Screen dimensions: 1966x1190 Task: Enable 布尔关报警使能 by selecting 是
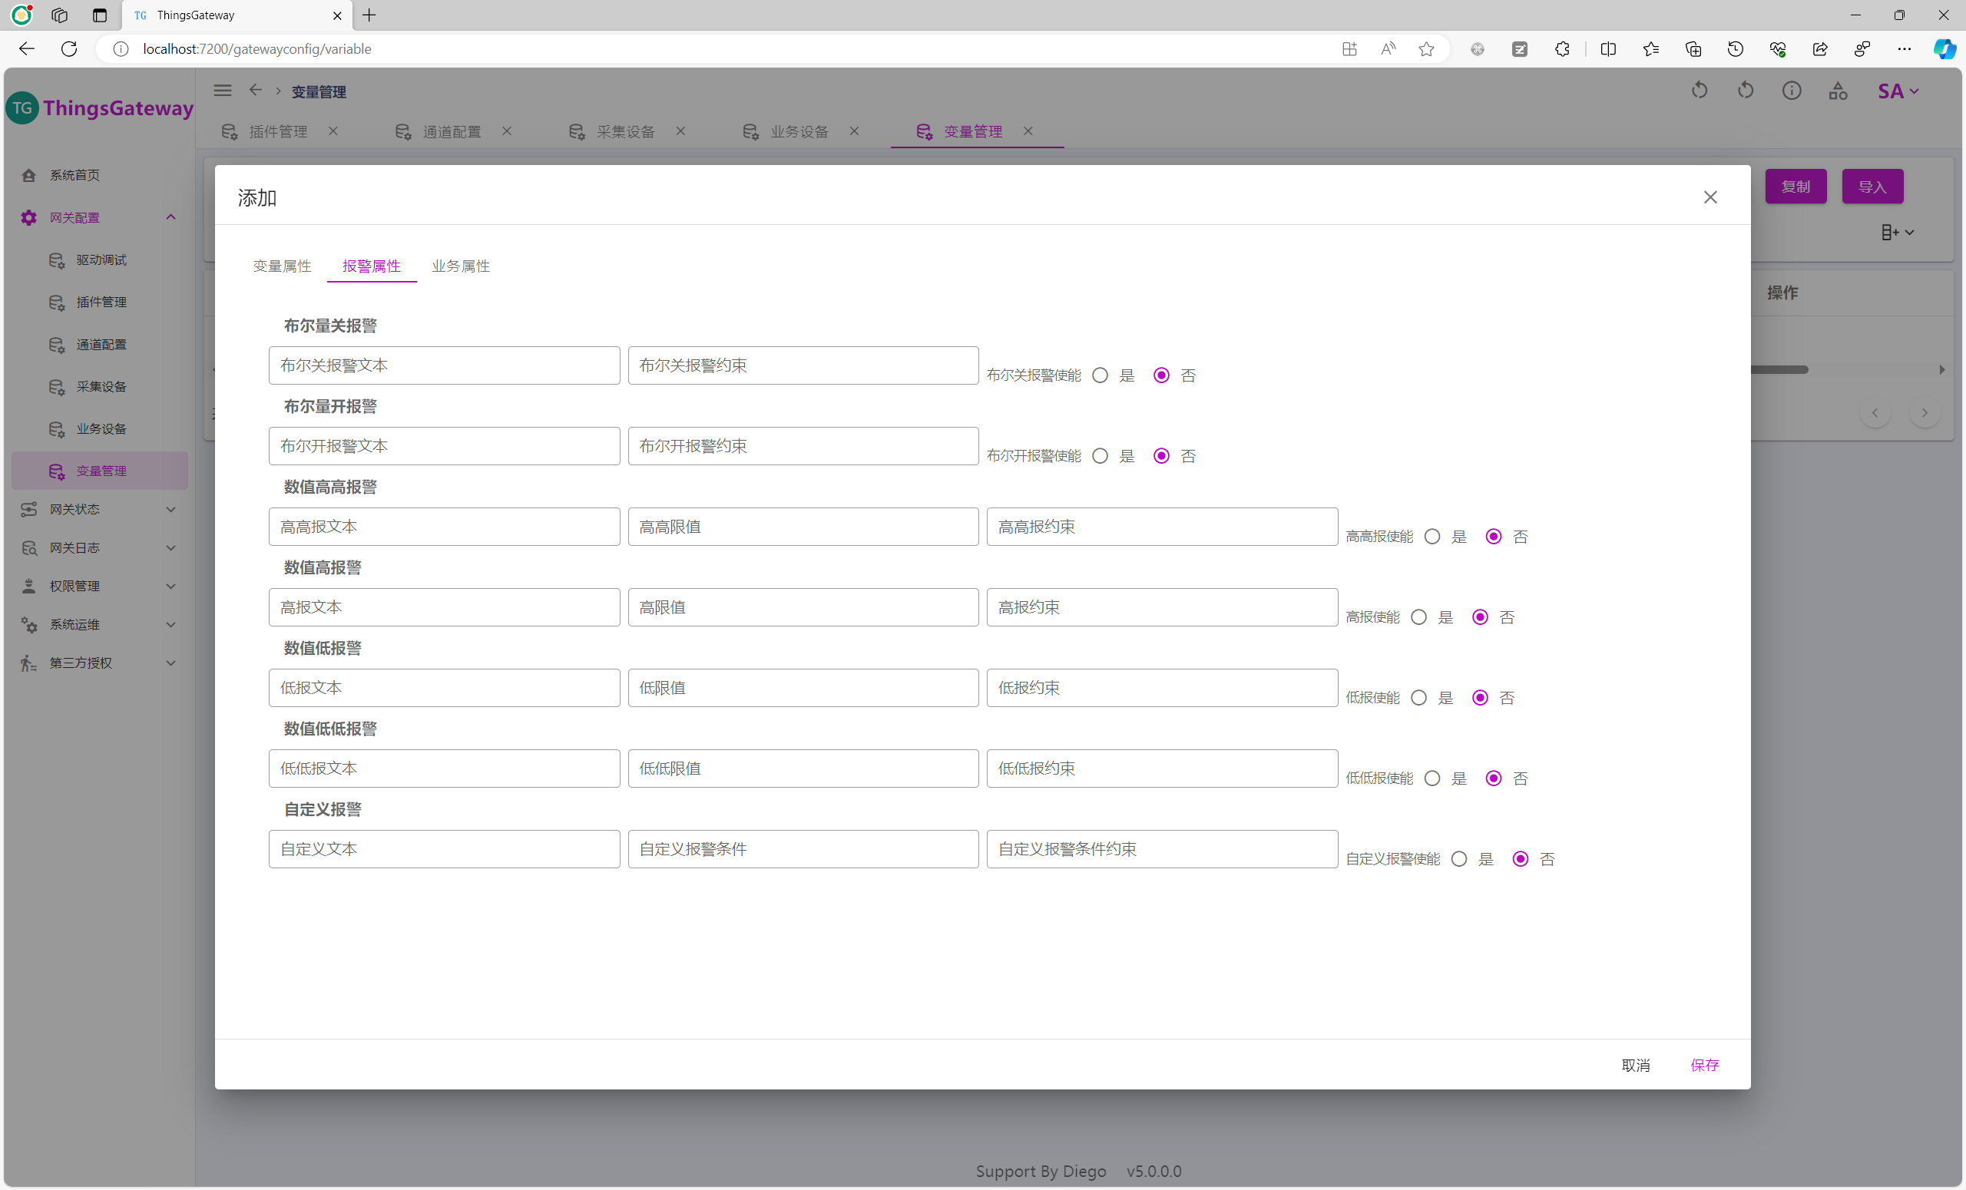tap(1100, 375)
